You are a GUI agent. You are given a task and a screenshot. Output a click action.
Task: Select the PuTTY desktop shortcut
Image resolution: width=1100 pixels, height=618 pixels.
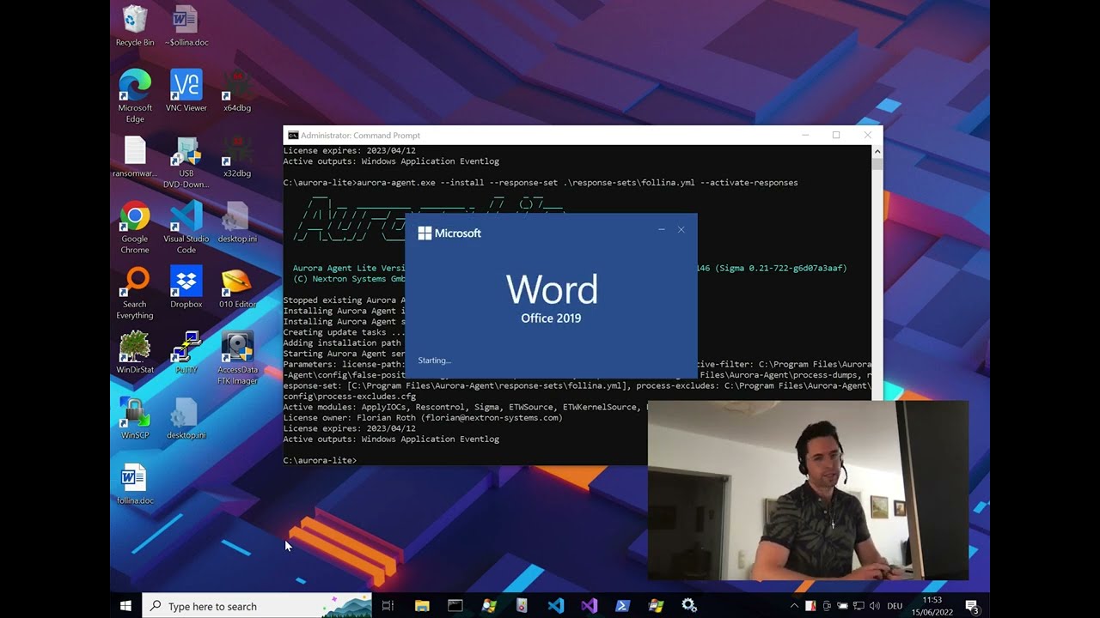click(186, 353)
